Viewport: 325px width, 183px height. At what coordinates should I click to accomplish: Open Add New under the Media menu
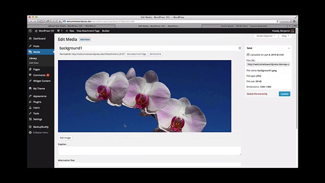(34, 63)
